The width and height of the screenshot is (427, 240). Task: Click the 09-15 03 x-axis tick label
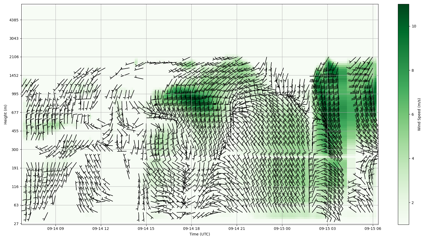pos(327,229)
